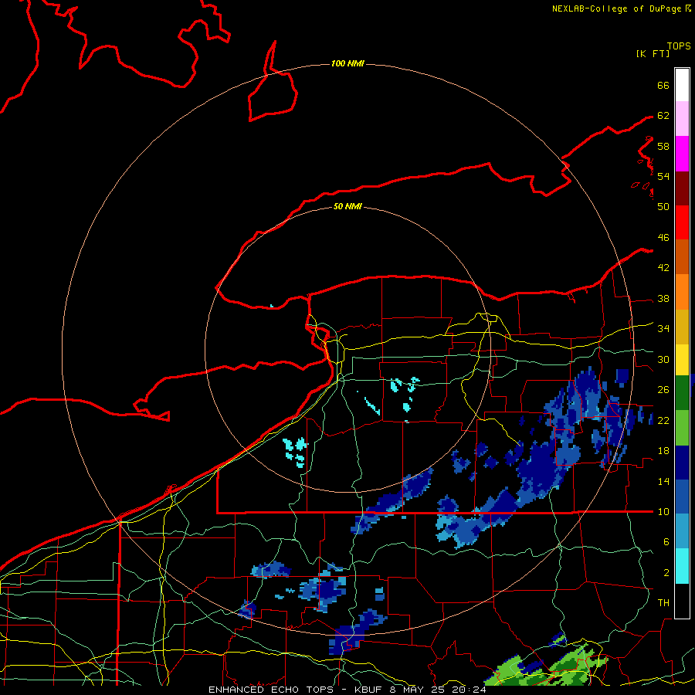Click the "62" legend value
The height and width of the screenshot is (695, 695).
(663, 116)
